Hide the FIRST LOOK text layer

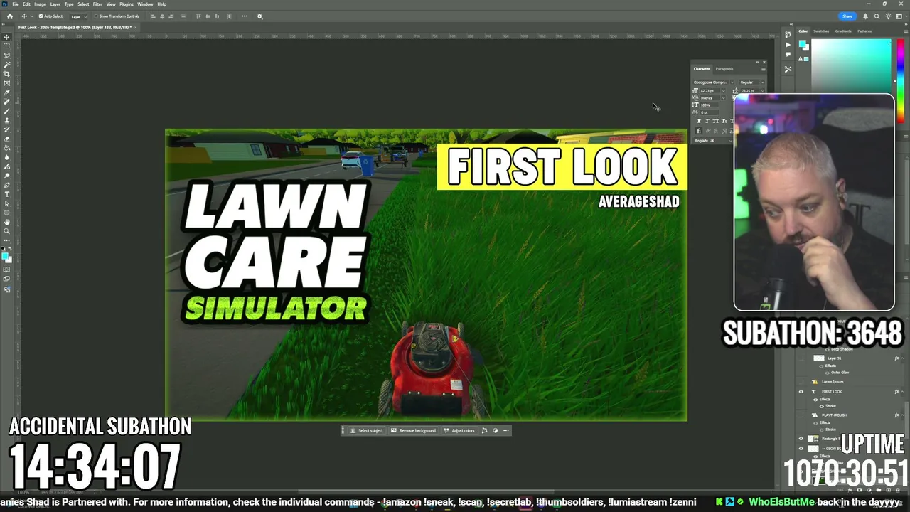coord(801,392)
